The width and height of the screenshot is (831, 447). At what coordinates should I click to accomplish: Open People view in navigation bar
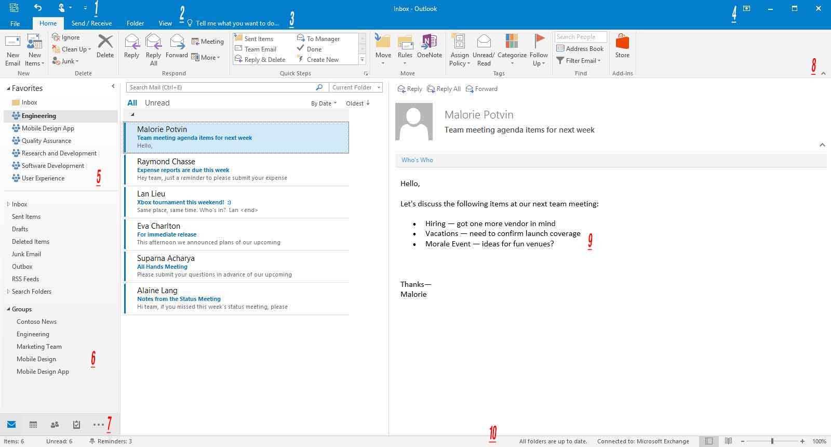point(55,425)
